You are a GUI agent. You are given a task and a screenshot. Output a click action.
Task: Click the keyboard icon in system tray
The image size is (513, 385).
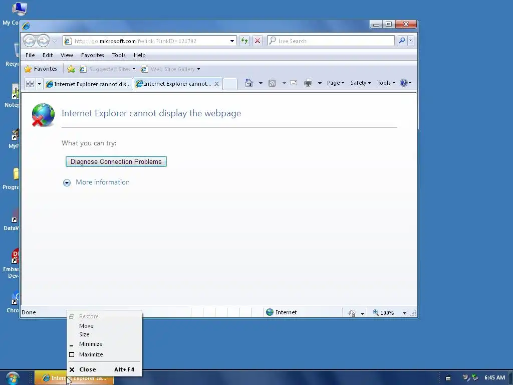[448, 378]
